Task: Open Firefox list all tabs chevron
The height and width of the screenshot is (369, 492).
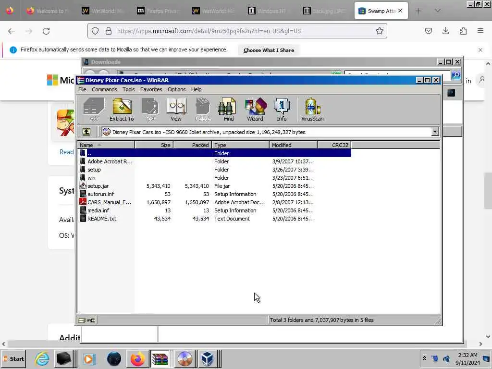Action: click(x=437, y=11)
